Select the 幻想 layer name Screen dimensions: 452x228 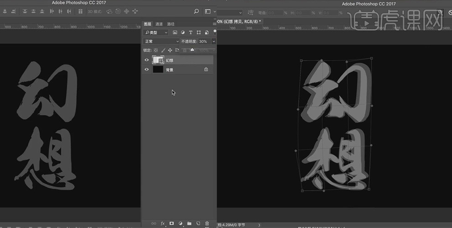[169, 60]
